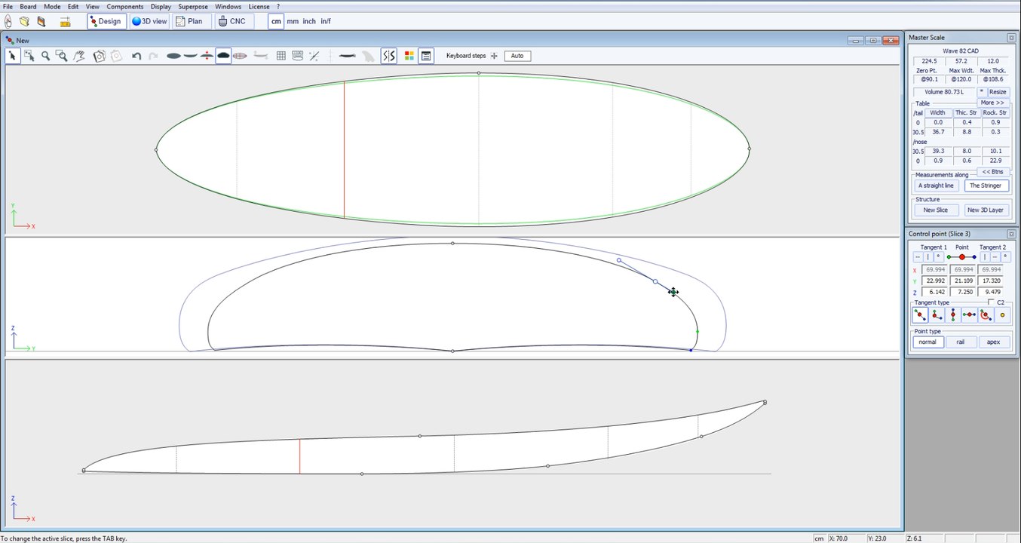Image resolution: width=1021 pixels, height=543 pixels.
Task: Select the arrow pointer tool
Action: pyautogui.click(x=12, y=56)
